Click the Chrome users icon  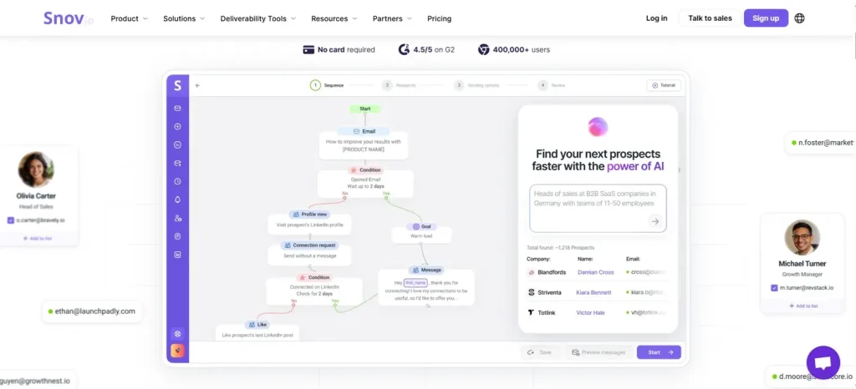click(x=484, y=49)
